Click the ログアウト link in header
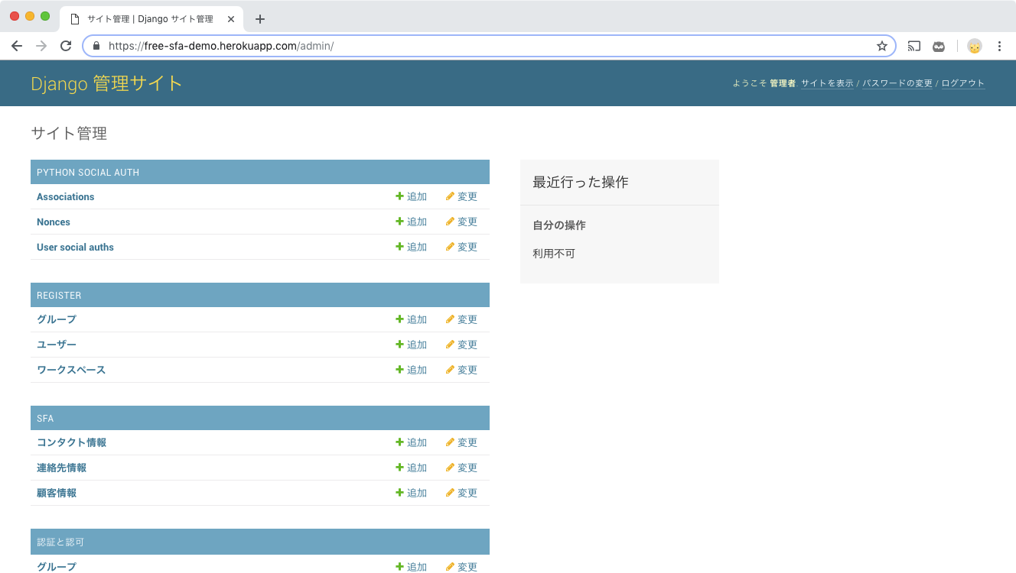The height and width of the screenshot is (573, 1016). click(962, 83)
